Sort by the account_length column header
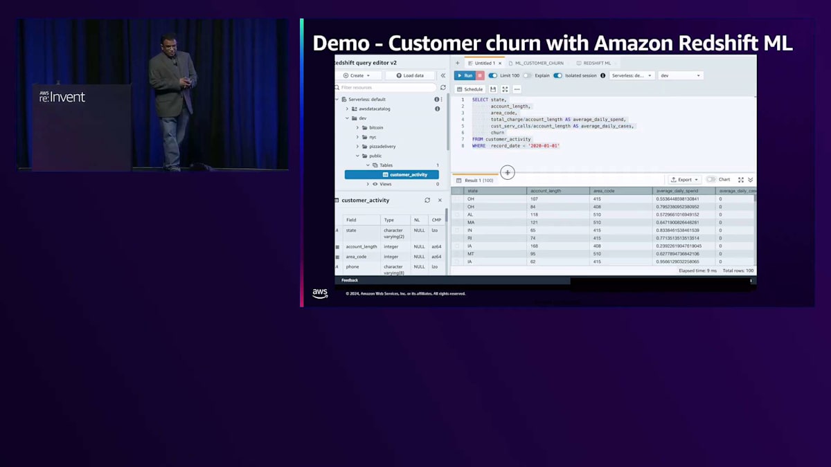The image size is (831, 467). (x=558, y=191)
